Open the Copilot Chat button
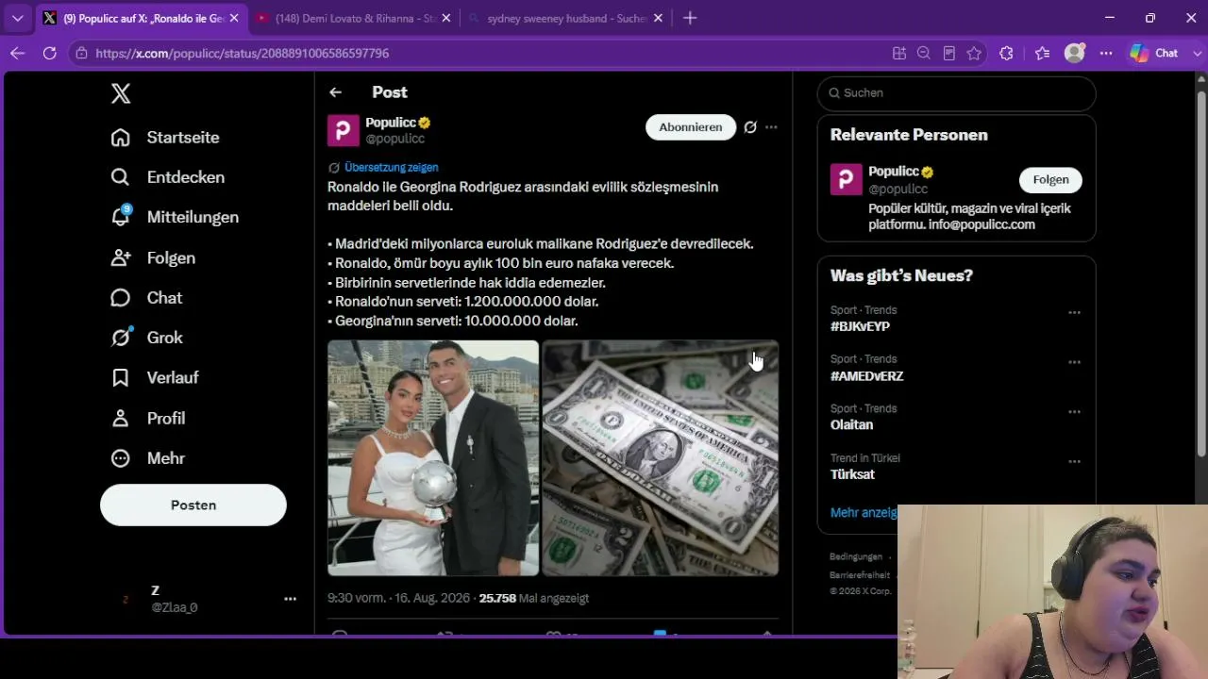The image size is (1208, 679). click(x=1155, y=54)
